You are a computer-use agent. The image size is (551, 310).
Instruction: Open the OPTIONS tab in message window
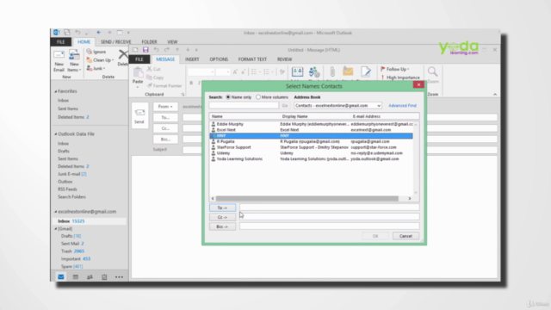[219, 59]
